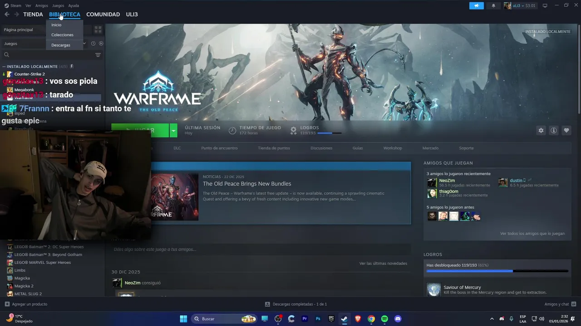
Task: Open Windows Start menu
Action: 183,319
